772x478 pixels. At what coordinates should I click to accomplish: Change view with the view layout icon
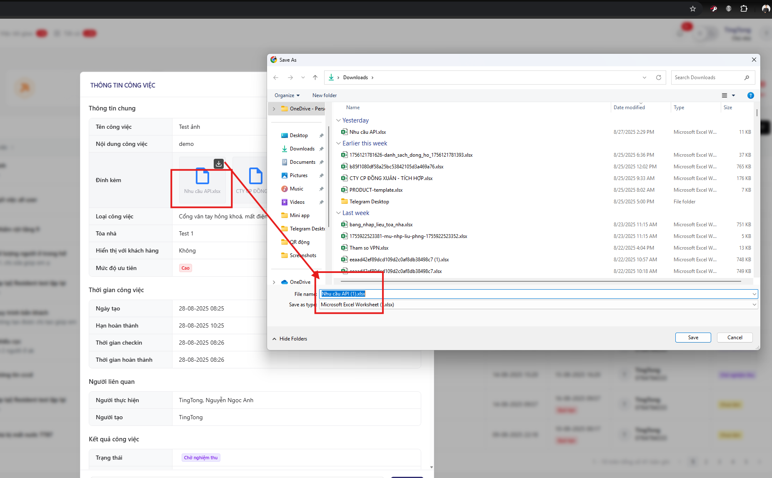(x=725, y=95)
